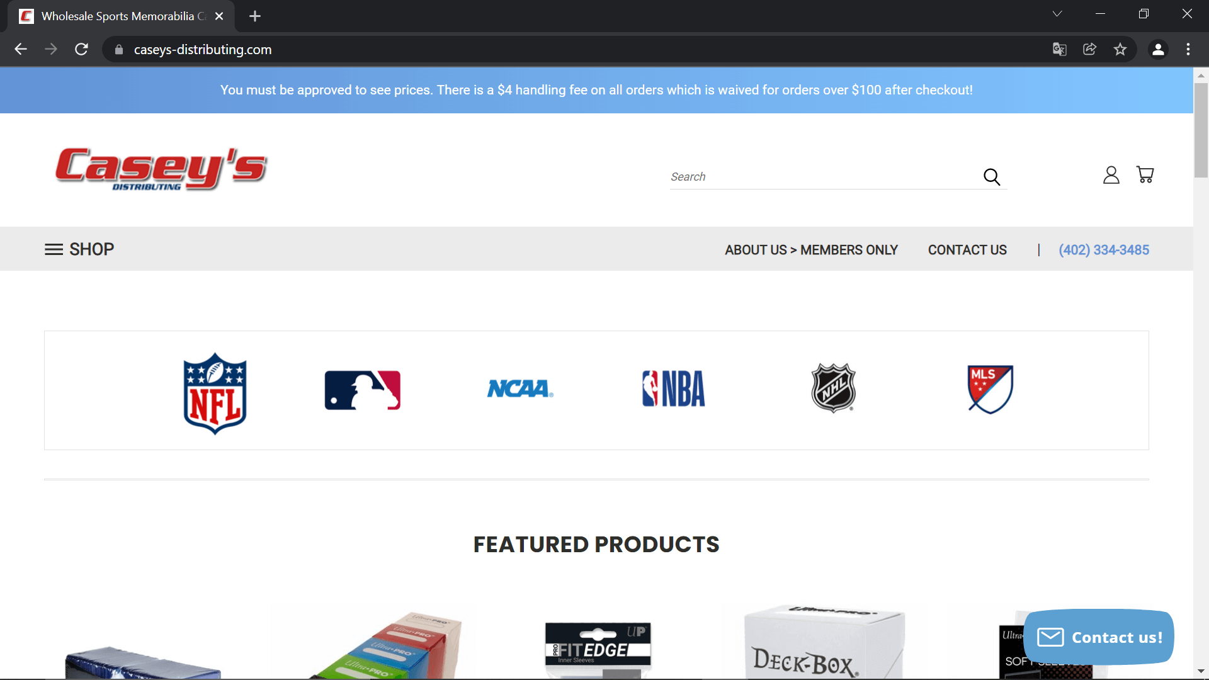
Task: Click the NHL shield logo
Action: pos(833,388)
